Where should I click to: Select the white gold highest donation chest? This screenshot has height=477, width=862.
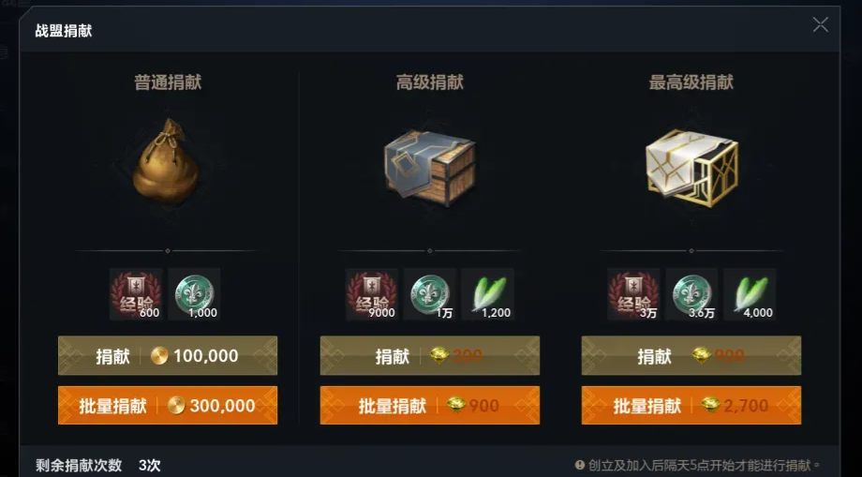pos(691,168)
